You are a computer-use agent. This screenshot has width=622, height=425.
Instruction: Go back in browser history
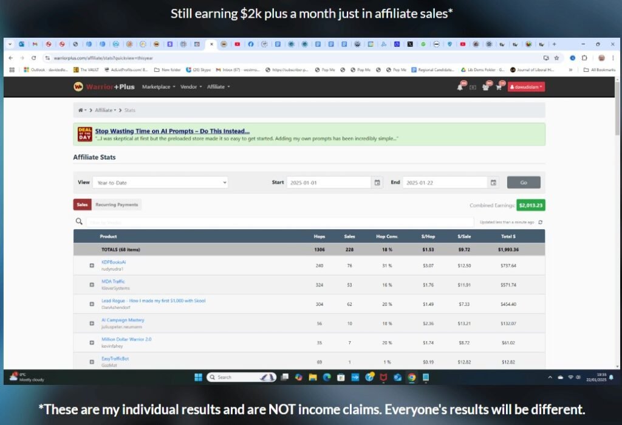11,58
